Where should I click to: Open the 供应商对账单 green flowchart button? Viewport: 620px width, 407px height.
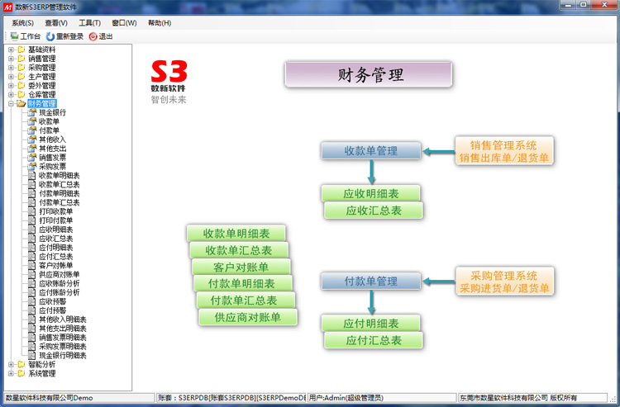coord(248,317)
